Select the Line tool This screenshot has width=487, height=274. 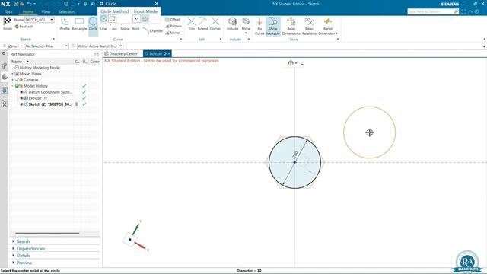pos(103,29)
